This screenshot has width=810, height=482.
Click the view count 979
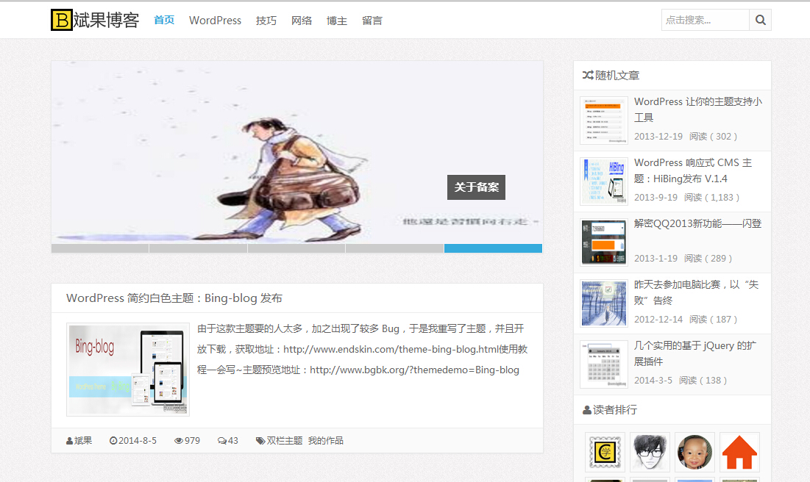click(x=192, y=441)
